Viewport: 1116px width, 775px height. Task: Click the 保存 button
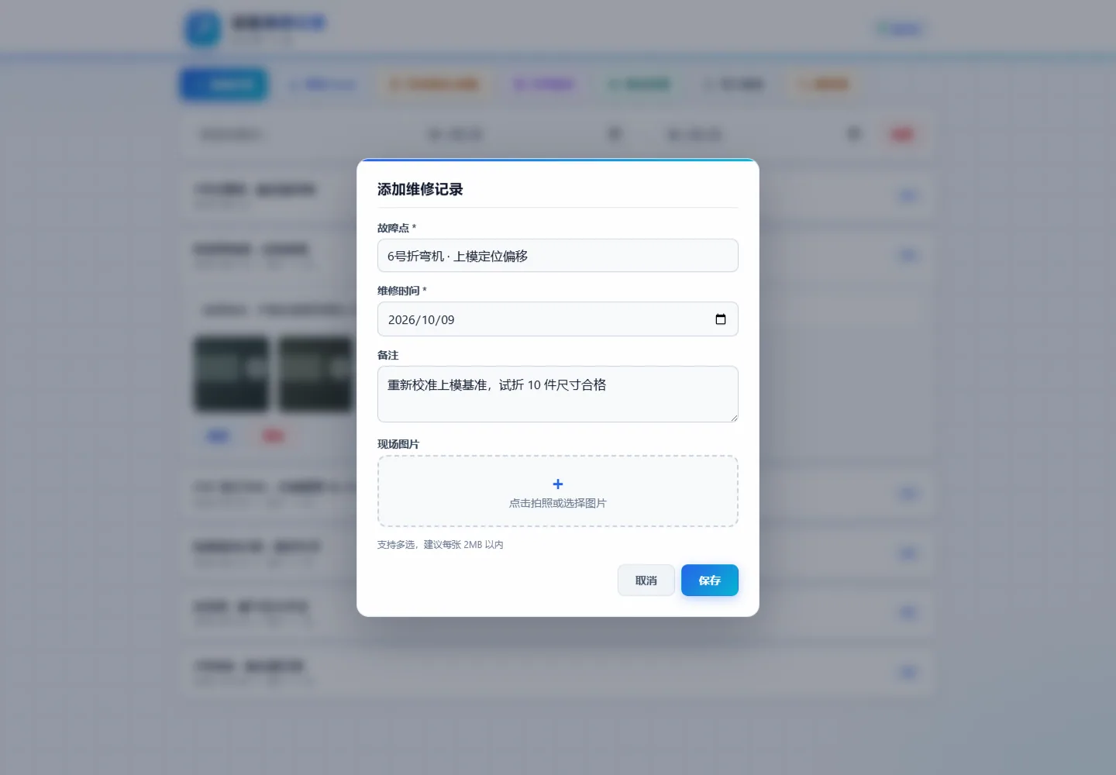(709, 580)
